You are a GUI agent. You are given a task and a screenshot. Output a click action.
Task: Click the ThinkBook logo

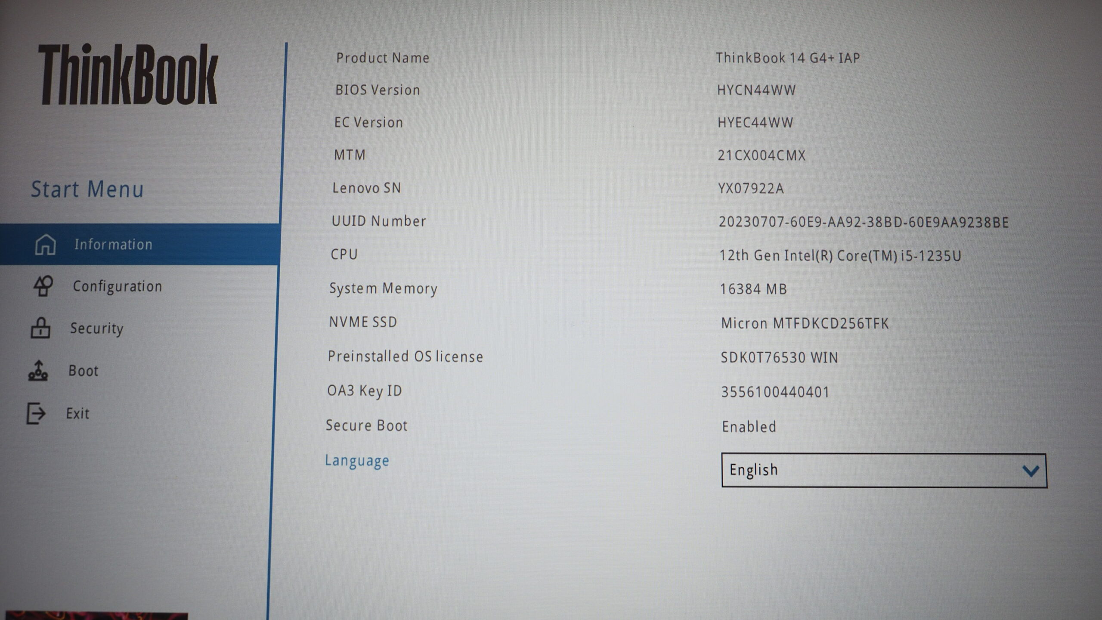point(128,74)
